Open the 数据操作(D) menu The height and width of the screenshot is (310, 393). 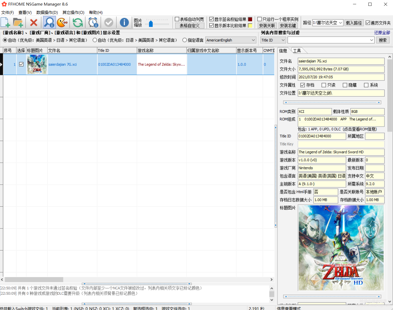coord(47,12)
